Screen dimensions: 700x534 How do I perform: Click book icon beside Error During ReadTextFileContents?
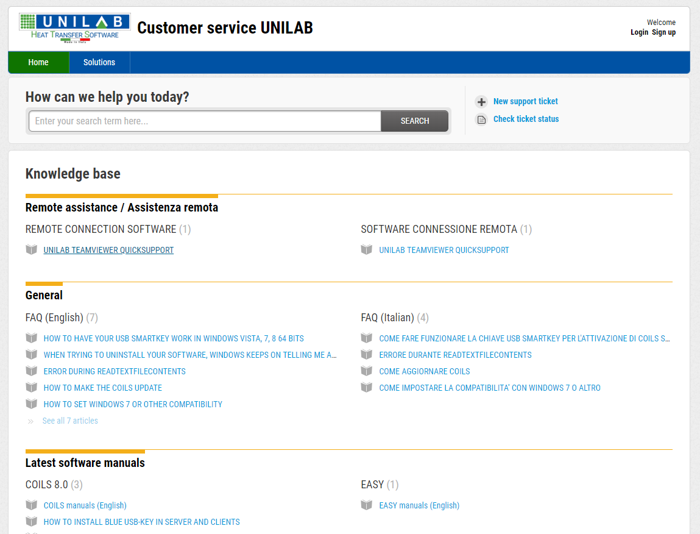click(31, 371)
